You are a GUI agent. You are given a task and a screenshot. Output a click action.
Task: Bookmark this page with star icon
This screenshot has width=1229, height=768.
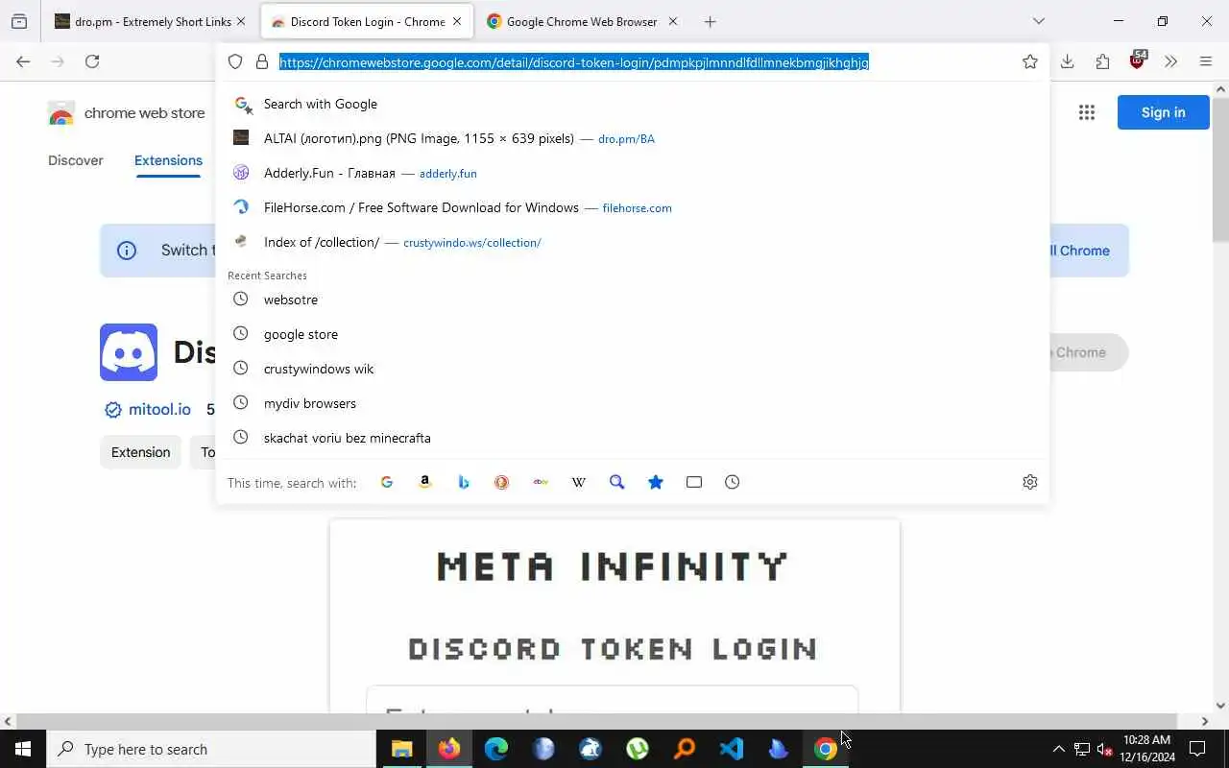point(1030,61)
